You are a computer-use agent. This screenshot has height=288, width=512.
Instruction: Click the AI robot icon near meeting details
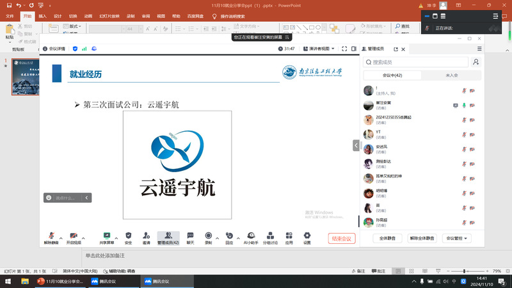tap(94, 49)
